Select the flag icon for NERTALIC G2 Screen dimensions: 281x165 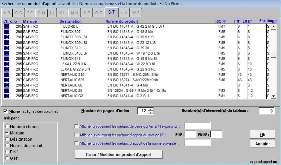pyautogui.click(x=6, y=96)
